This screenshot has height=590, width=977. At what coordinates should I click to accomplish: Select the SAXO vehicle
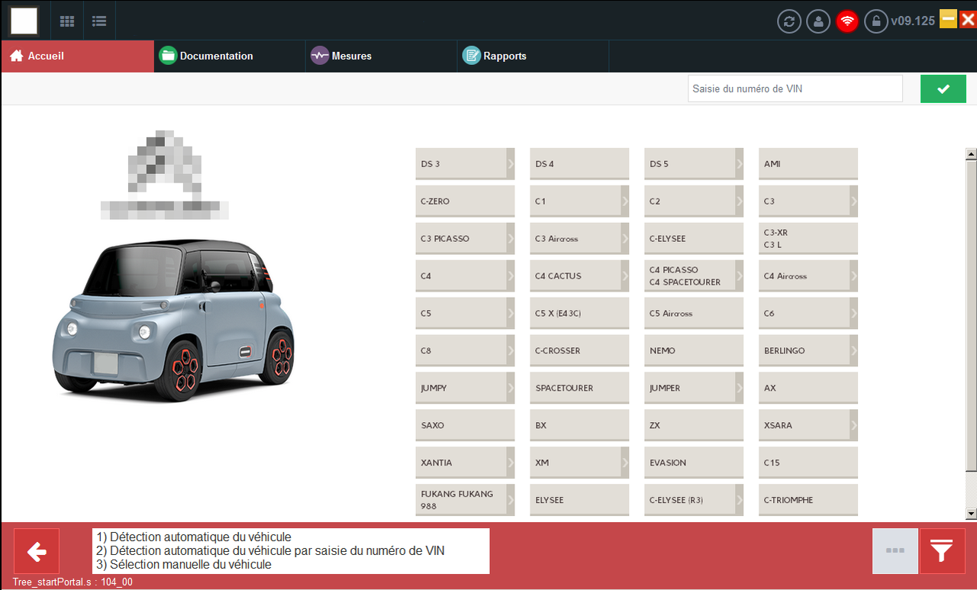(x=465, y=426)
